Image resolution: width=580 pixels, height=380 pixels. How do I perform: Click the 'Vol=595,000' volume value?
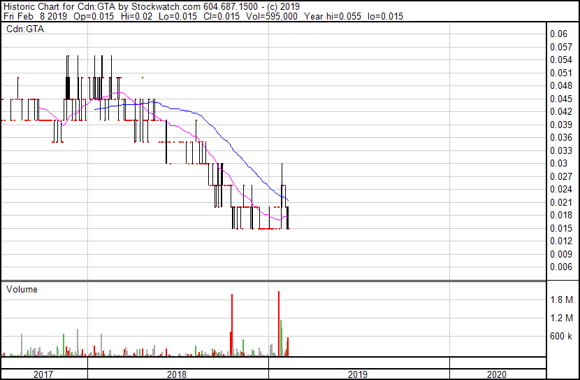tap(272, 16)
